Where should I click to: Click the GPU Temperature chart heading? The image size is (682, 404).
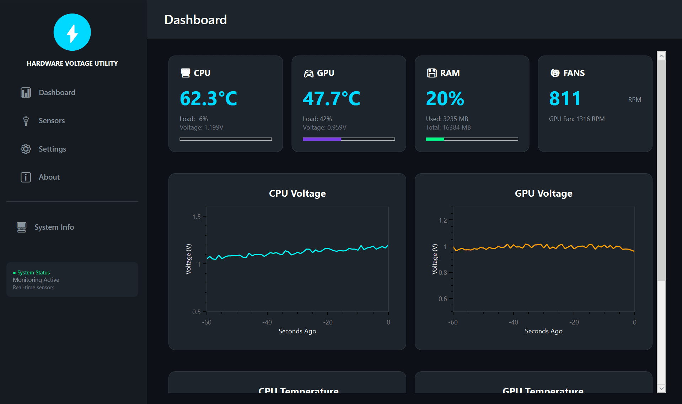click(x=543, y=390)
